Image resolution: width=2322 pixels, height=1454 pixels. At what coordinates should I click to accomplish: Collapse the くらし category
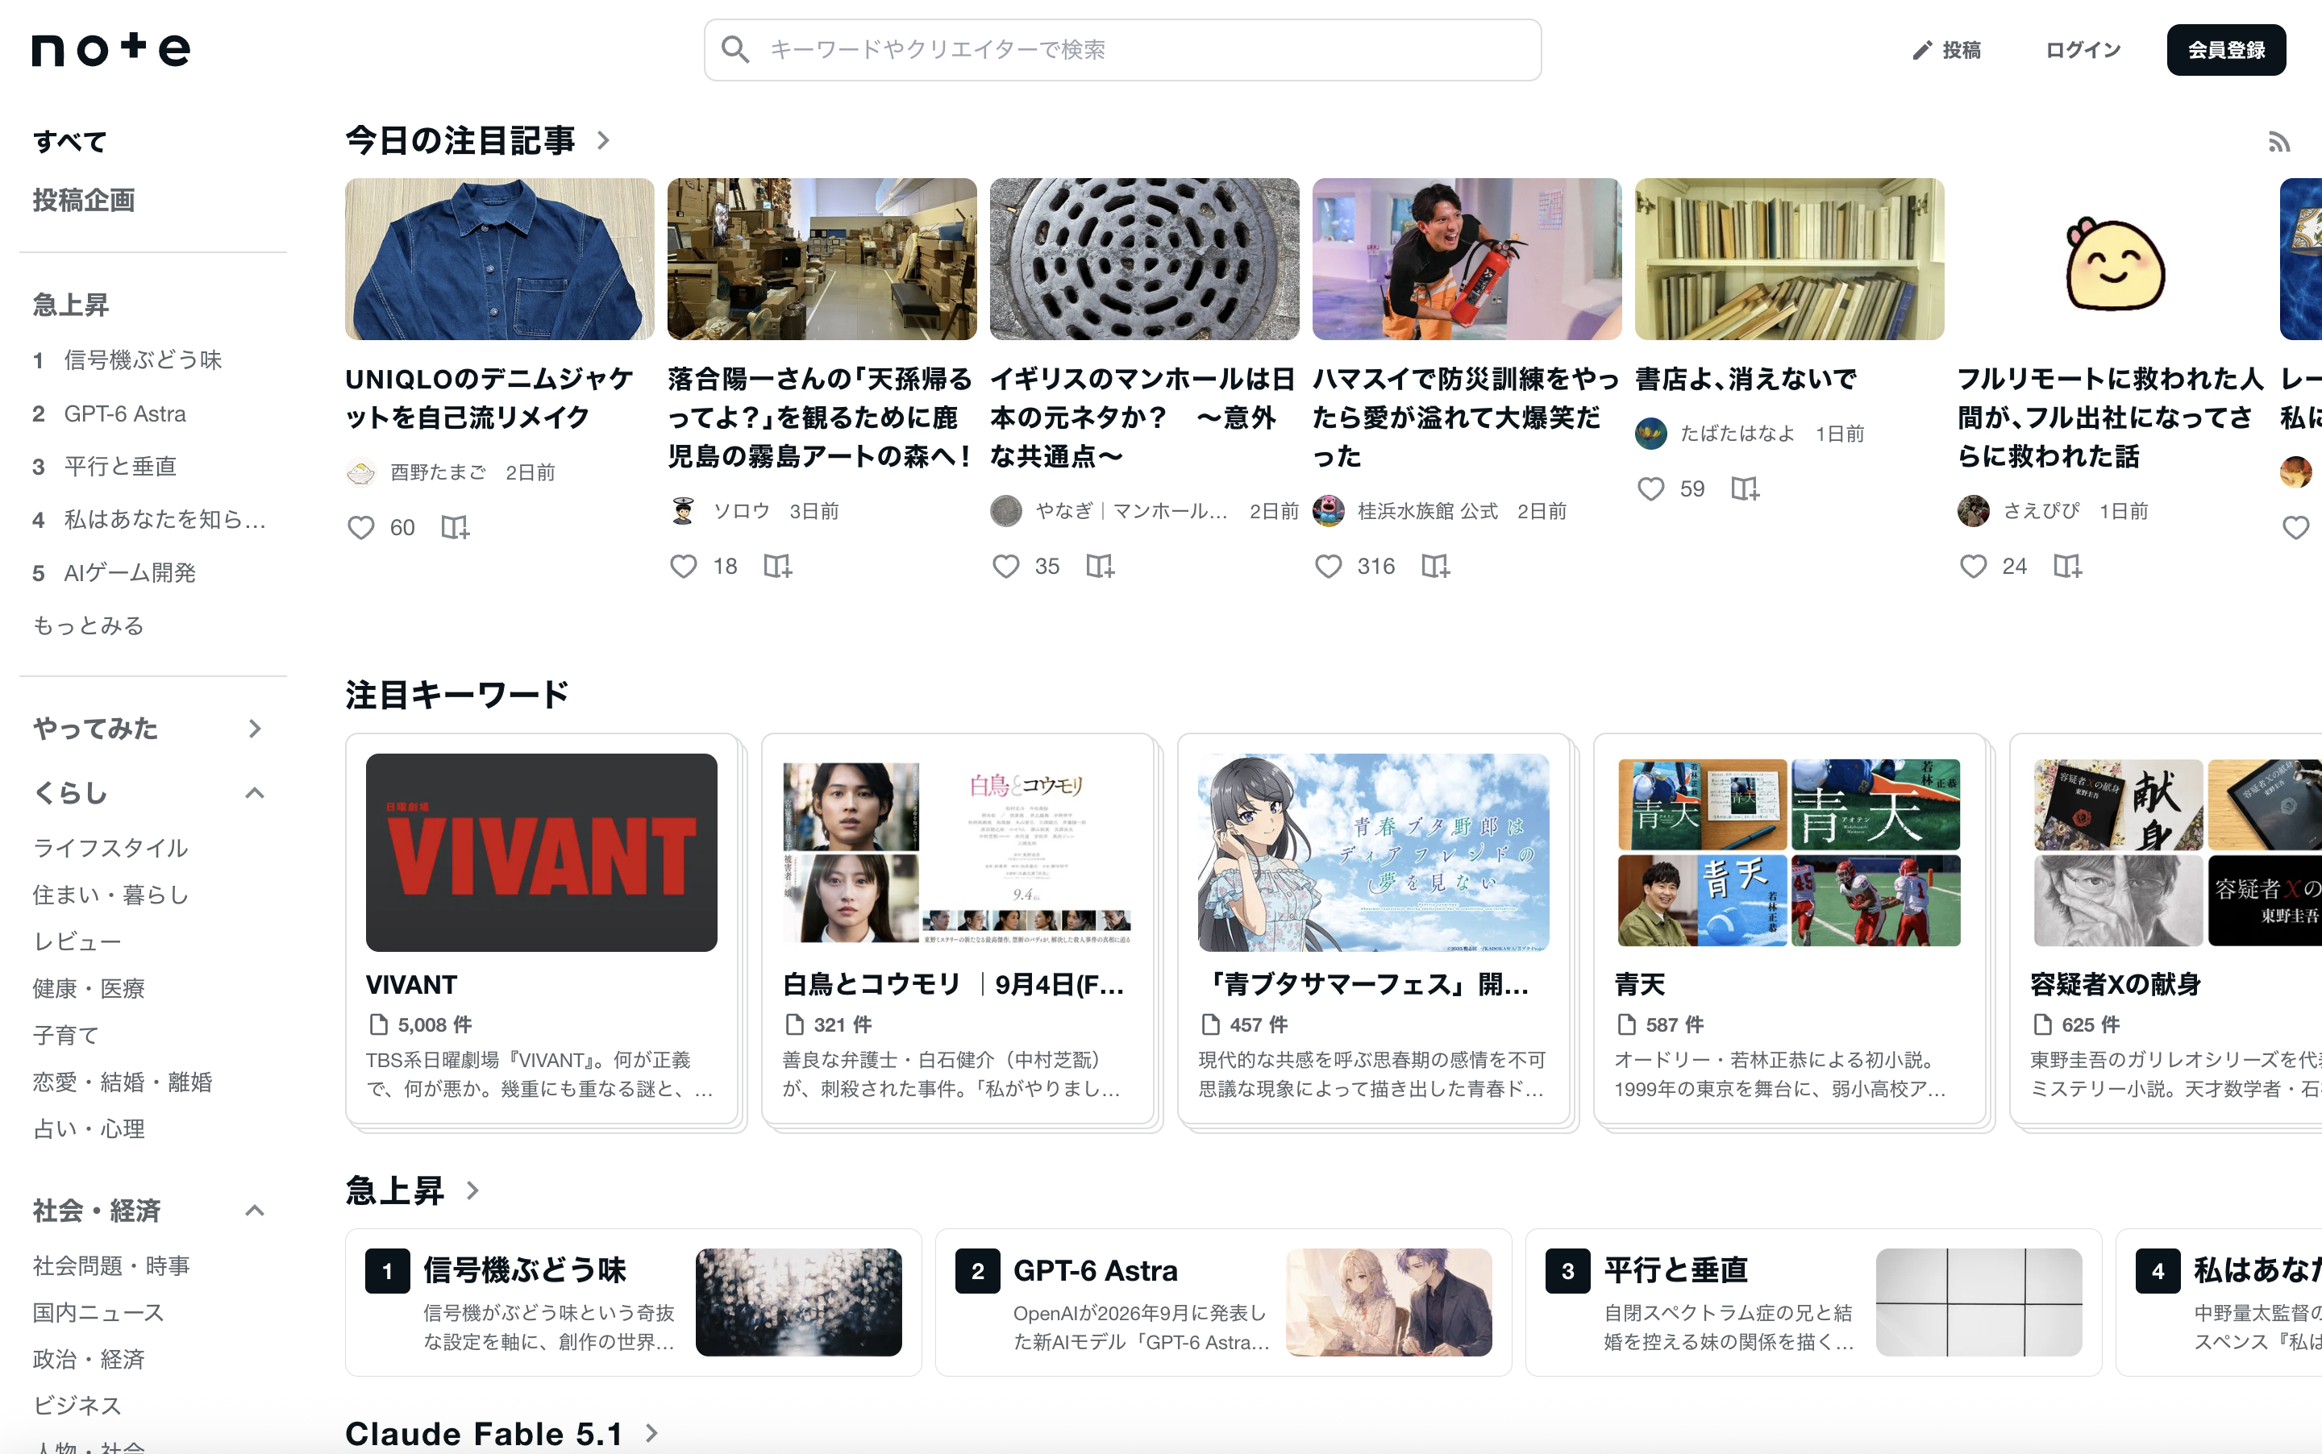[x=254, y=793]
